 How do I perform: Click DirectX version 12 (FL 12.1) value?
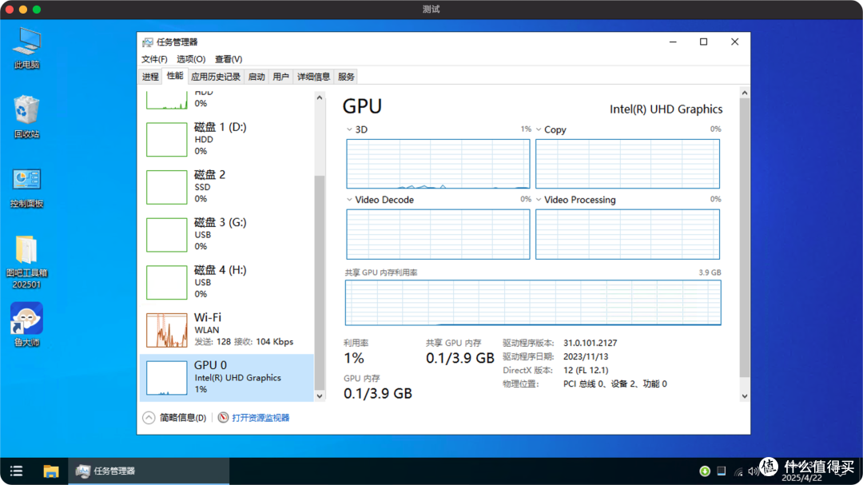[586, 371]
